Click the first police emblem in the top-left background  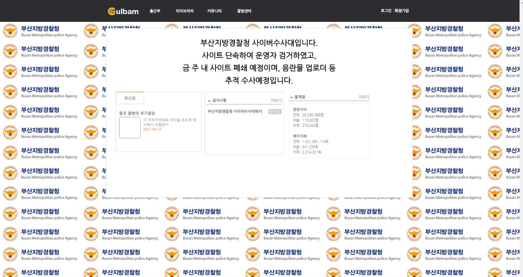point(10,31)
